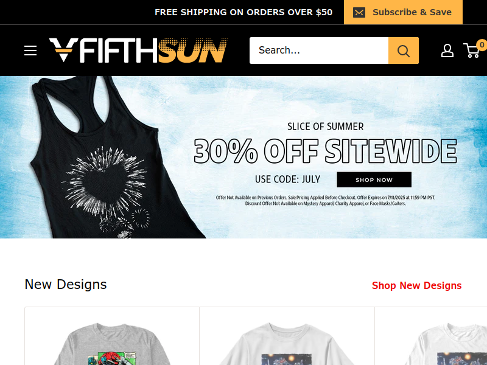This screenshot has width=487, height=365.
Task: Open the hamburger navigation menu
Action: tap(30, 50)
